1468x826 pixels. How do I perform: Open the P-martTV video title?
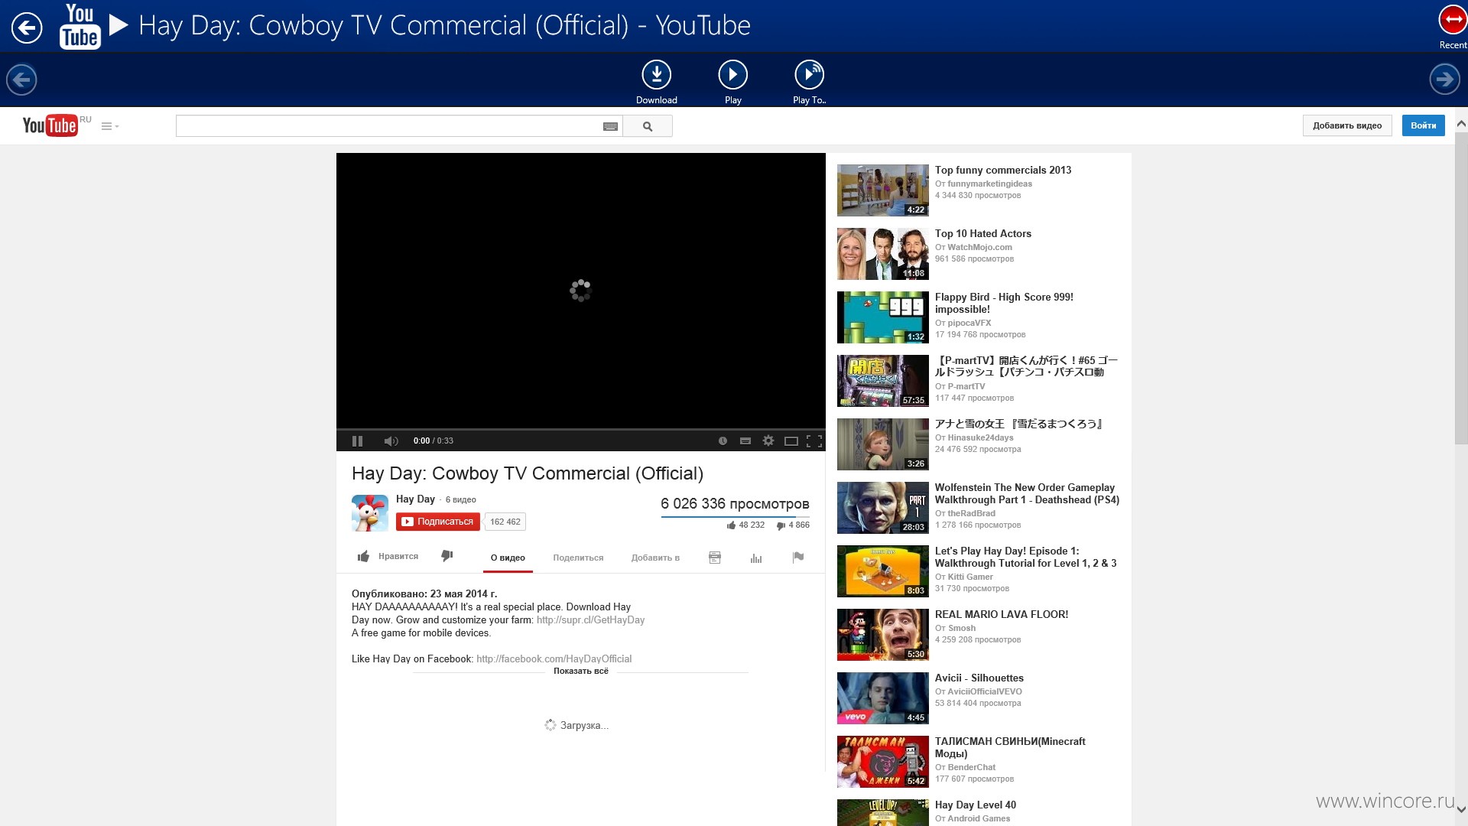(x=1026, y=366)
